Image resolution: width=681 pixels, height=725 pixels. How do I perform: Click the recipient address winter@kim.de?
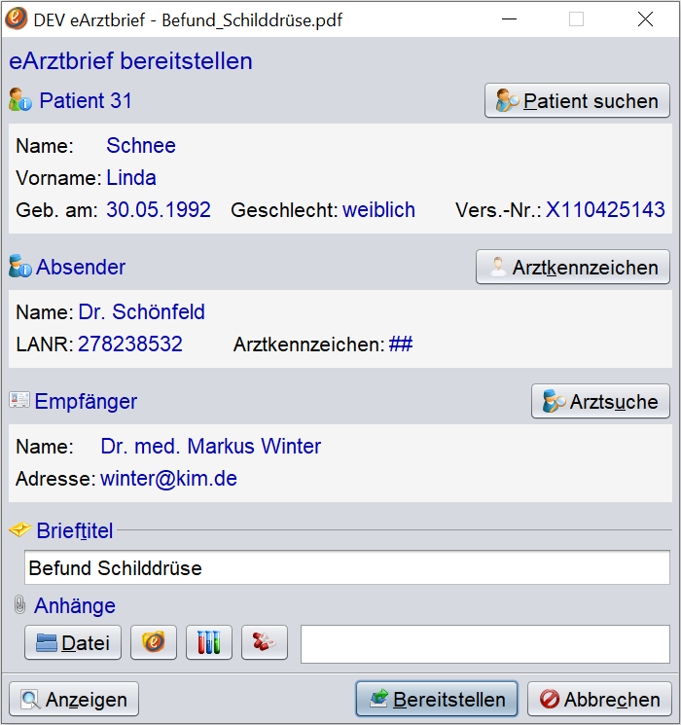click(x=168, y=479)
